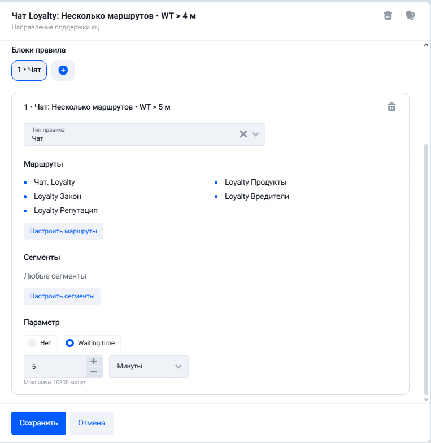Click the route 'Чат. Loyalty'
The image size is (431, 443).
click(x=54, y=182)
